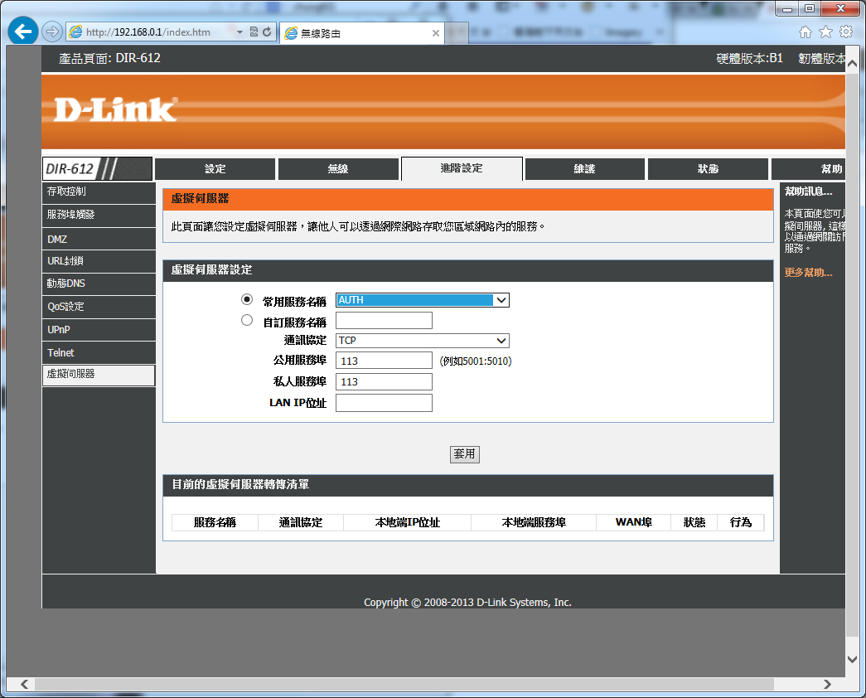Expand the address bar URL history dropdown
866x698 pixels.
coord(240,32)
